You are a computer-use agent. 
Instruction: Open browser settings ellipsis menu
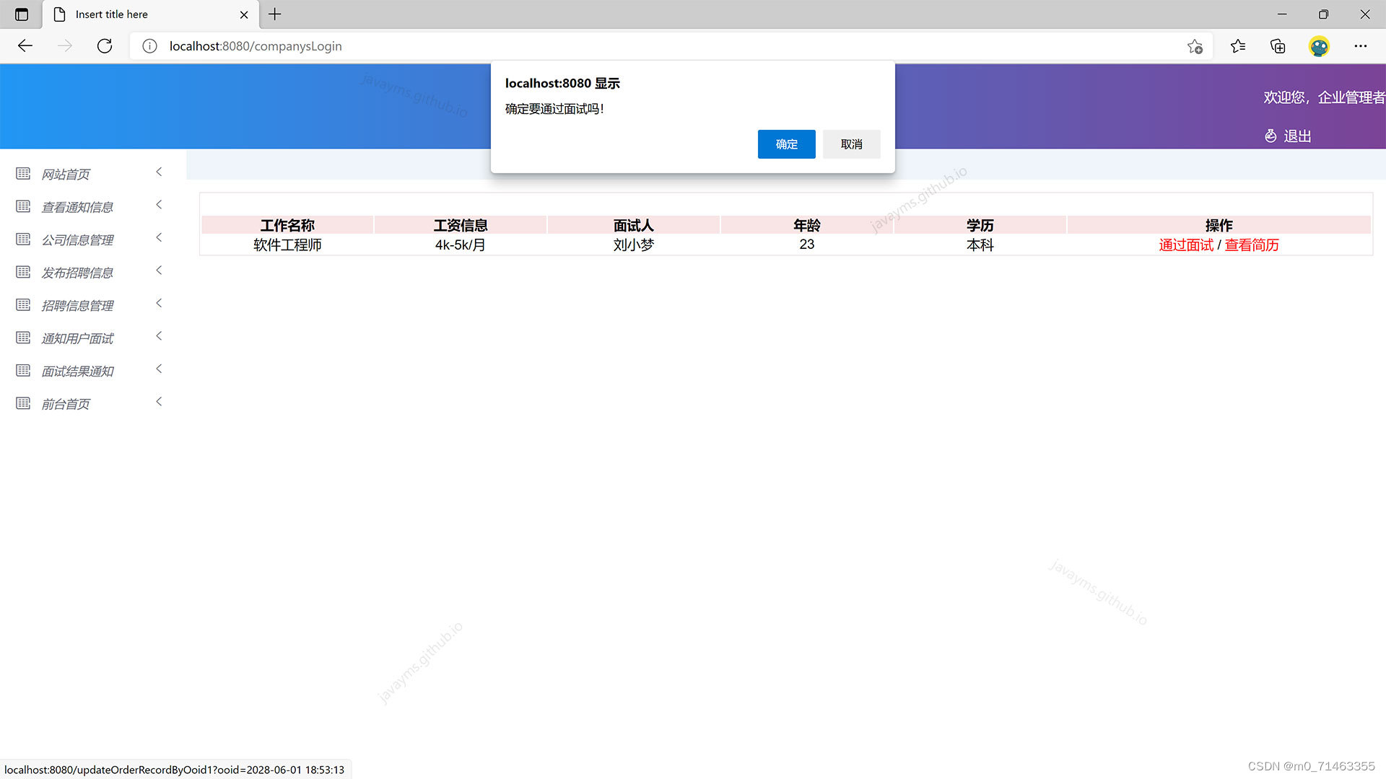coord(1360,46)
